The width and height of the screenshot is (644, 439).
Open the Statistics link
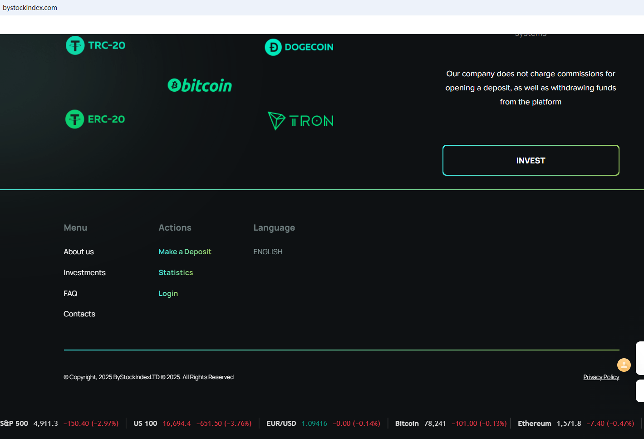click(176, 273)
